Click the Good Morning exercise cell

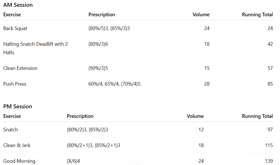(19, 161)
